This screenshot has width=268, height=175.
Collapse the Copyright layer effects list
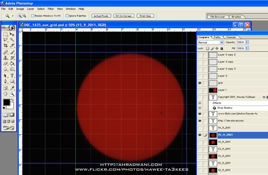pyautogui.click(x=264, y=97)
